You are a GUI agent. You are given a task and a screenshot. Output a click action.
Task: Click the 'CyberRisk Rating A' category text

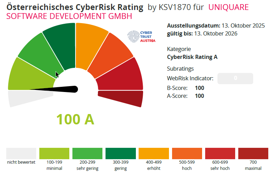pos(192,57)
